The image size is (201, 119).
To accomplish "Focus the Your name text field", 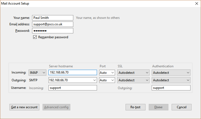I will pyautogui.click(x=53, y=18).
